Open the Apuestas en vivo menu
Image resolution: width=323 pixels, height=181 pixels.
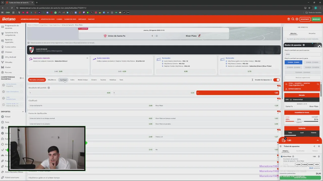(48, 19)
